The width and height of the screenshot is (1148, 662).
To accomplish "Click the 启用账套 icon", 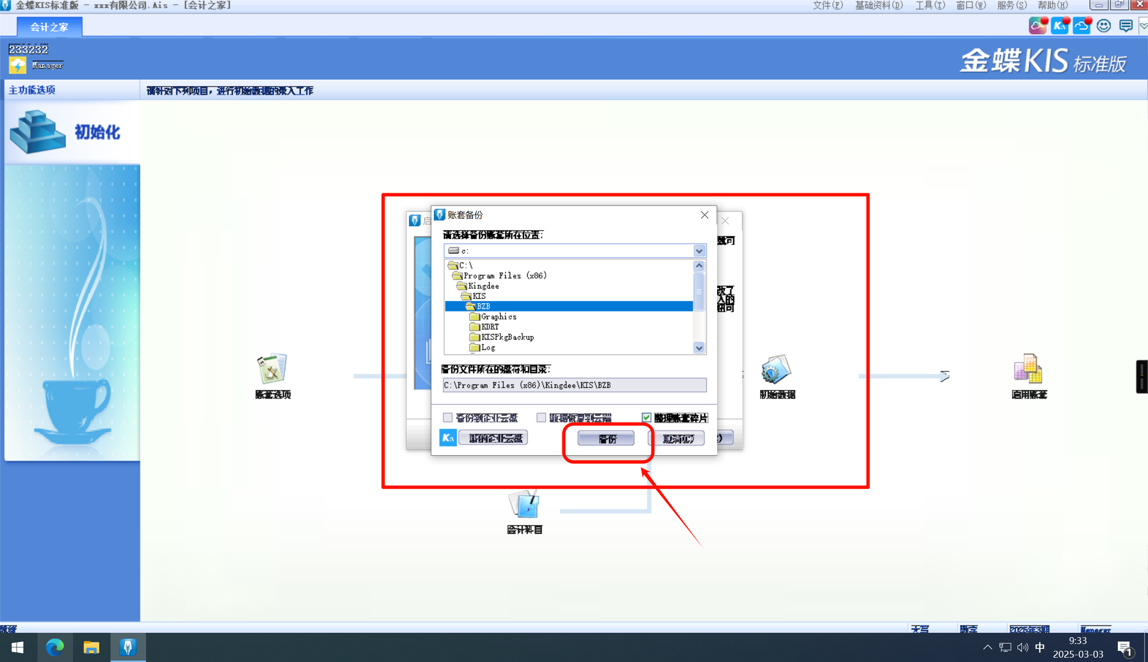I will (1028, 369).
